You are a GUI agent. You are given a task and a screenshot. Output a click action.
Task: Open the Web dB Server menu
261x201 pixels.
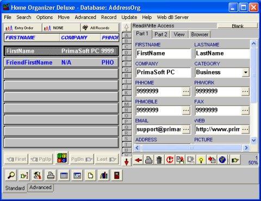[173, 17]
